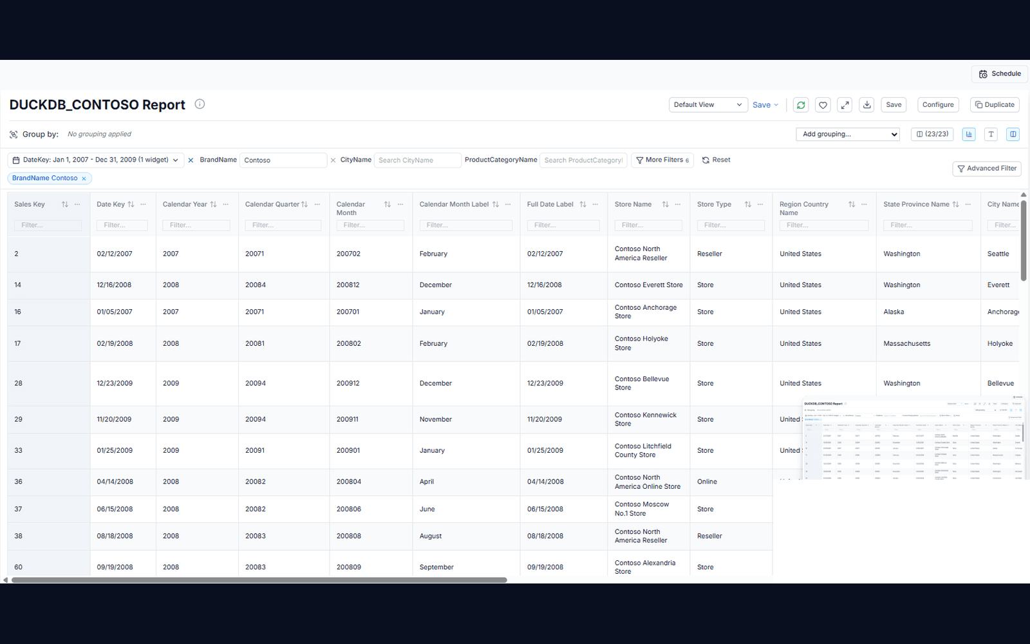Open Sales Key column options ellipsis

point(77,204)
